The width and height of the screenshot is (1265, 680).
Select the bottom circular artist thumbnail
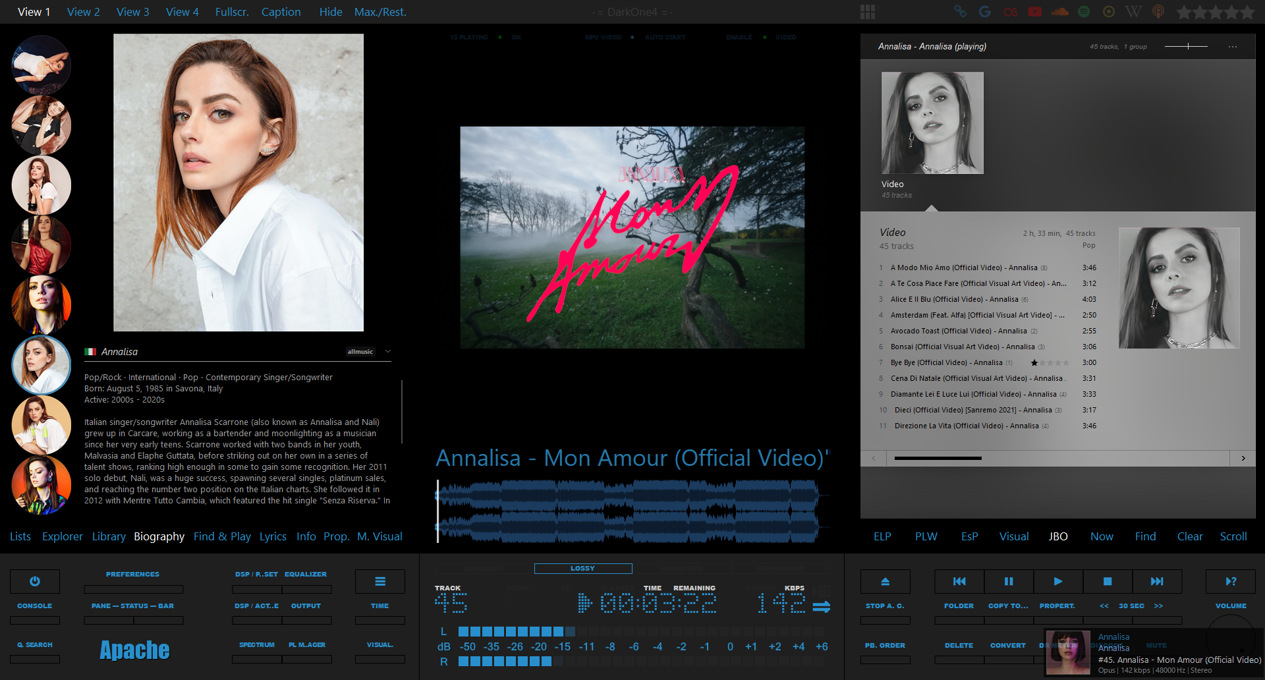(42, 485)
